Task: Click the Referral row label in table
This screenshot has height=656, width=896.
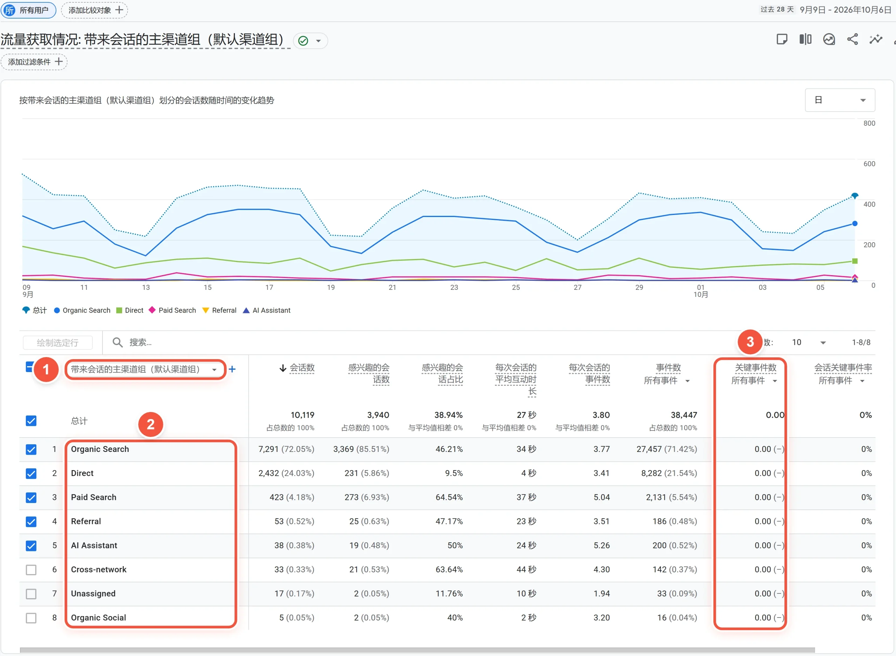Action: pyautogui.click(x=86, y=522)
